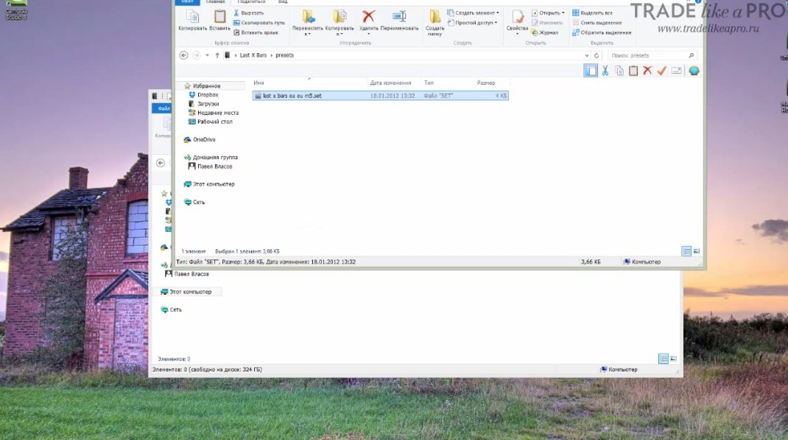Click the up-arrow parent folder button
Screen dimensions: 788x440
click(x=217, y=55)
